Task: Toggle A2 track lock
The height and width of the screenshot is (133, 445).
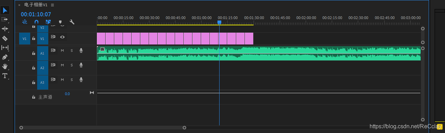Action: coord(34,68)
